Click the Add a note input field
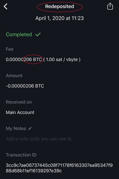 click(39, 139)
